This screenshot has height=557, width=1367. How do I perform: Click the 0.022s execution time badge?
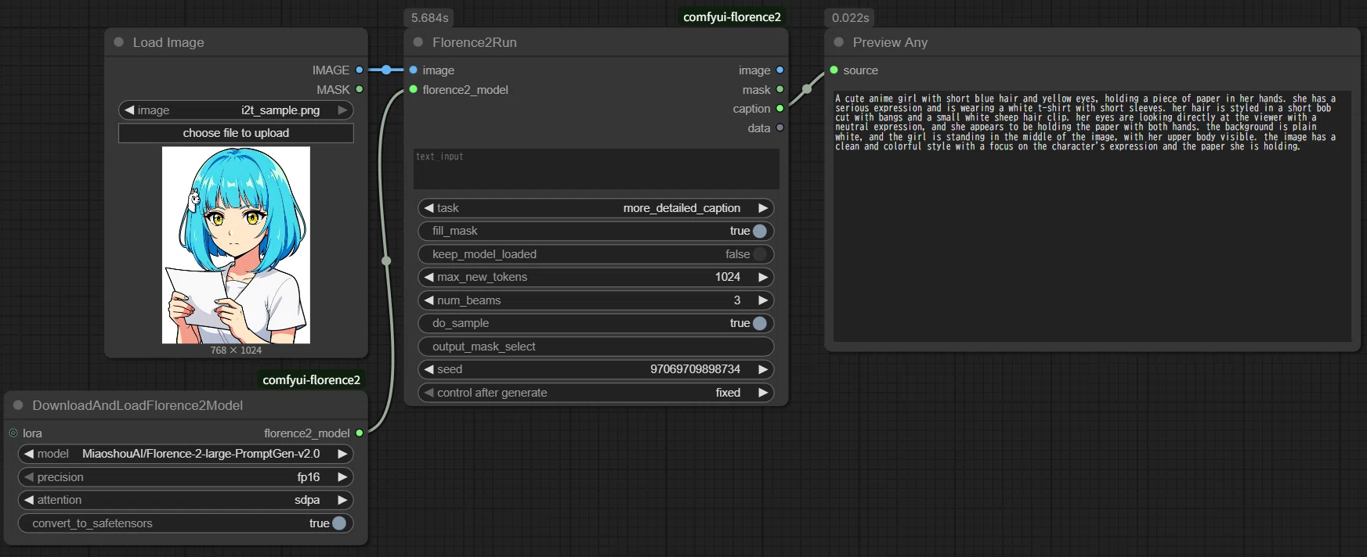pyautogui.click(x=850, y=17)
